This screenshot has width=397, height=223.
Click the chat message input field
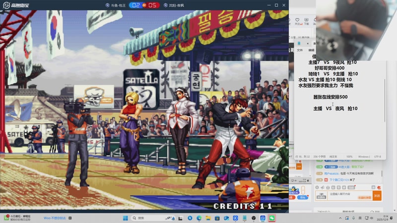pyautogui.click(x=351, y=195)
